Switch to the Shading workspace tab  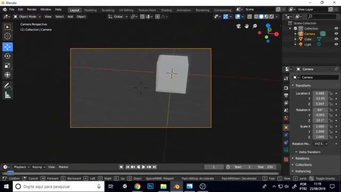(x=166, y=10)
